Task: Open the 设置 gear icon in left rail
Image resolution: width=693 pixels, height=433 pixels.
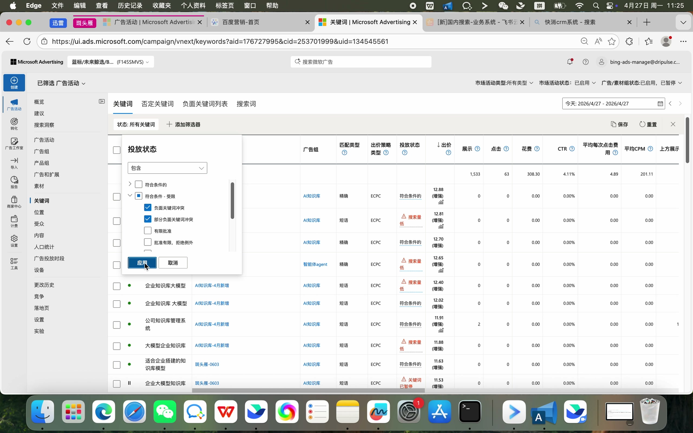Action: 14,241
